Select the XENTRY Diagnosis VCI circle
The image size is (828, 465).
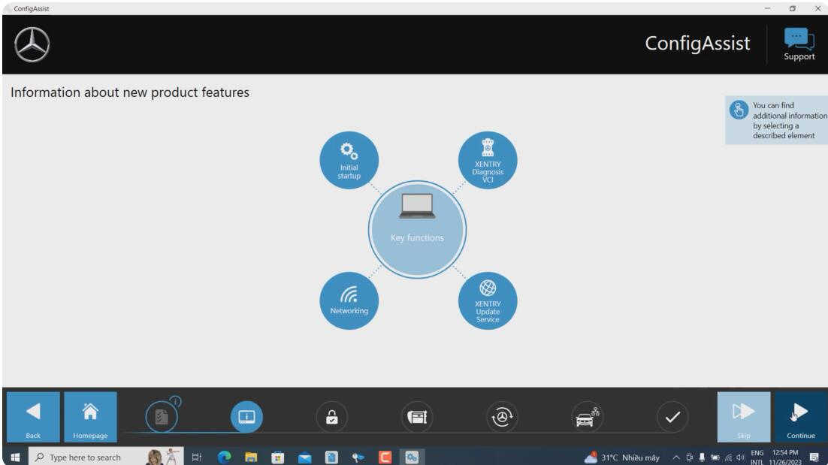[x=488, y=160]
